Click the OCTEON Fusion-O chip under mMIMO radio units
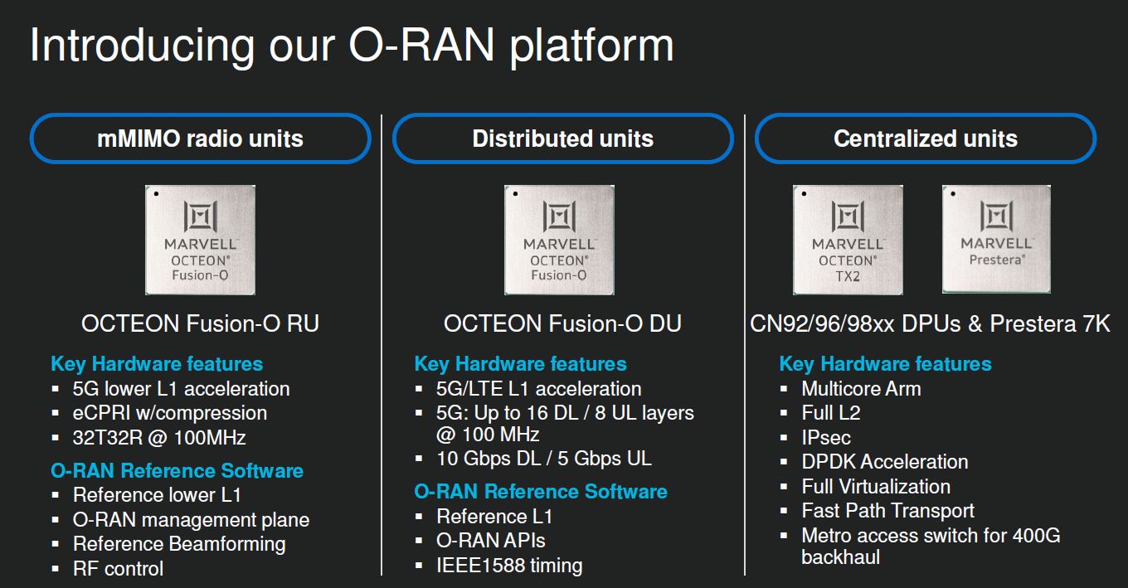This screenshot has width=1128, height=588. coord(200,240)
